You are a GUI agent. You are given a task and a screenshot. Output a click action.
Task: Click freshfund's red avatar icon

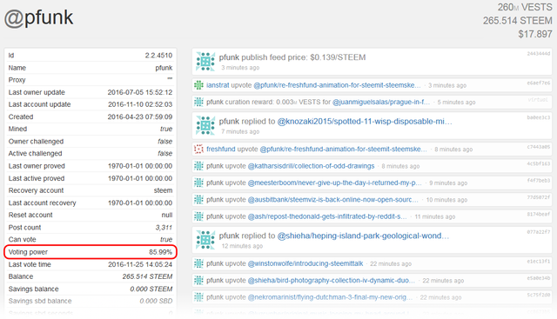point(198,149)
